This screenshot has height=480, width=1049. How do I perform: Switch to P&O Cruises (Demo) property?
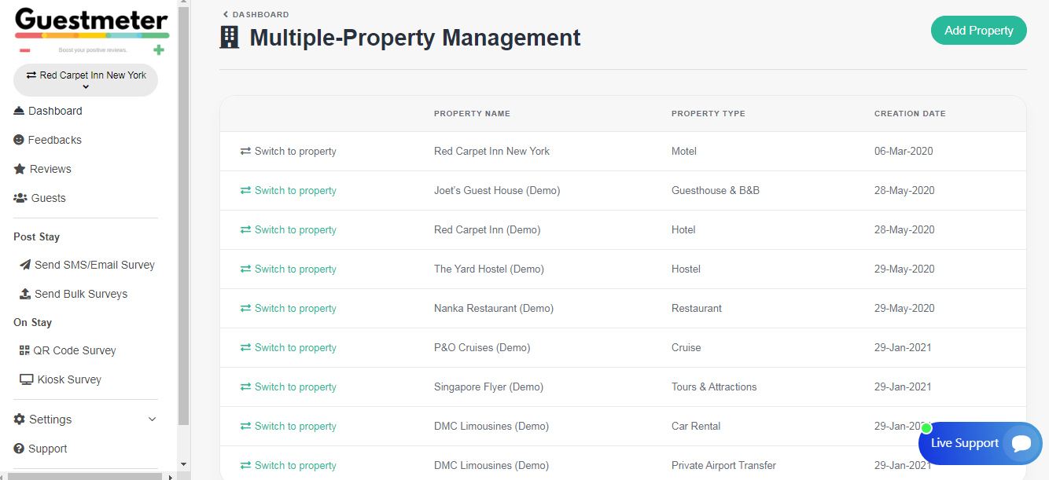click(x=288, y=348)
